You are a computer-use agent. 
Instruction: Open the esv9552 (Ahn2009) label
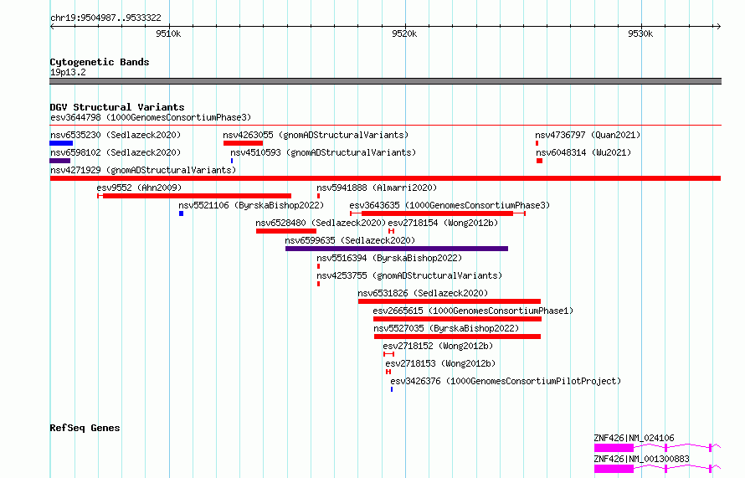[139, 188]
